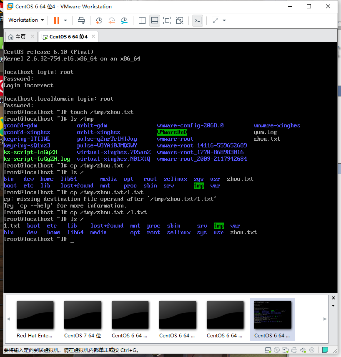341x357 pixels.
Task: Click 'vmware-config-2068.0' directory name
Action: coord(190,126)
